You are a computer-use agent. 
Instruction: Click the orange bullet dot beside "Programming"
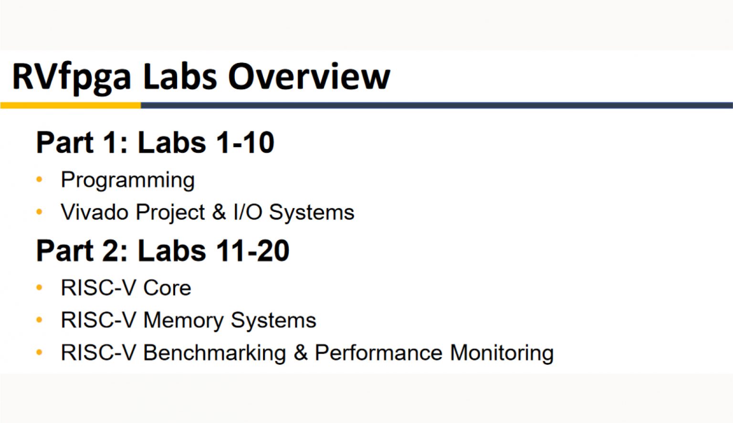click(x=40, y=180)
